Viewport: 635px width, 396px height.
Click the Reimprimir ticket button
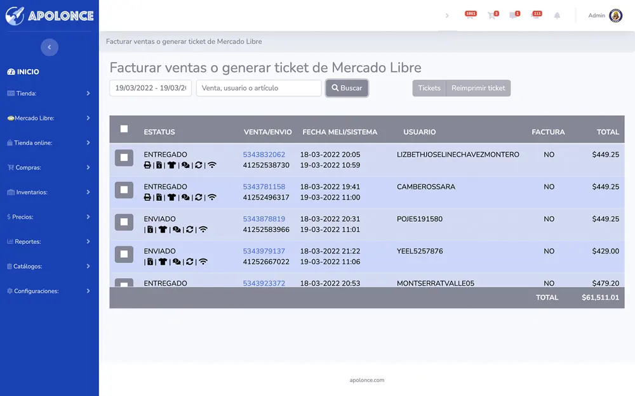pyautogui.click(x=478, y=88)
